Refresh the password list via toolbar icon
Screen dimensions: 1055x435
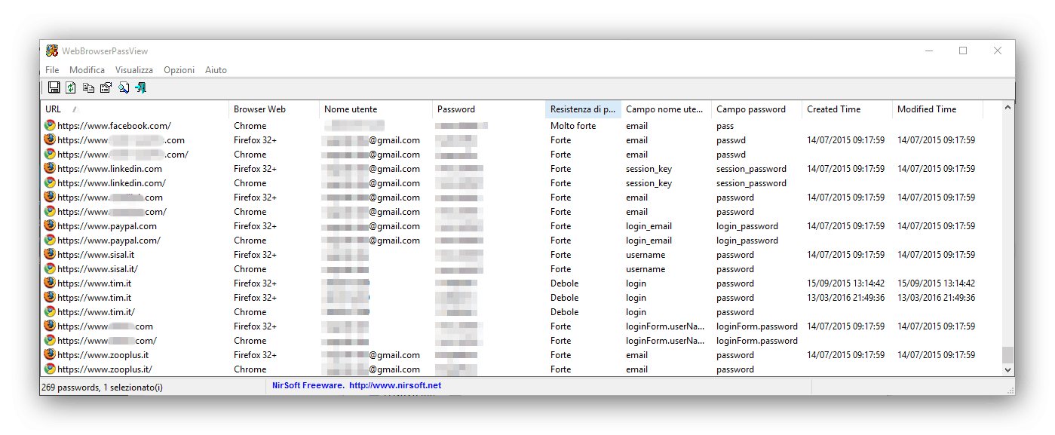tap(71, 87)
